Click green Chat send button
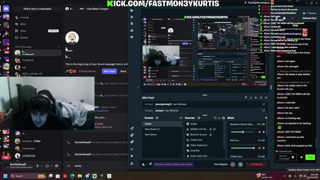The height and width of the screenshot is (180, 320). (310, 157)
